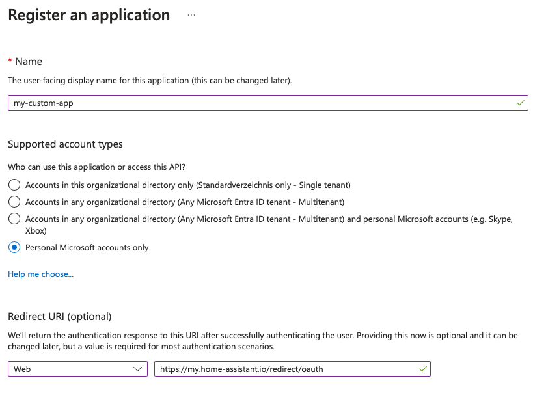This screenshot has height=415, width=546.
Task: Click the green checkmark beside the redirect URI
Action: pyautogui.click(x=421, y=369)
